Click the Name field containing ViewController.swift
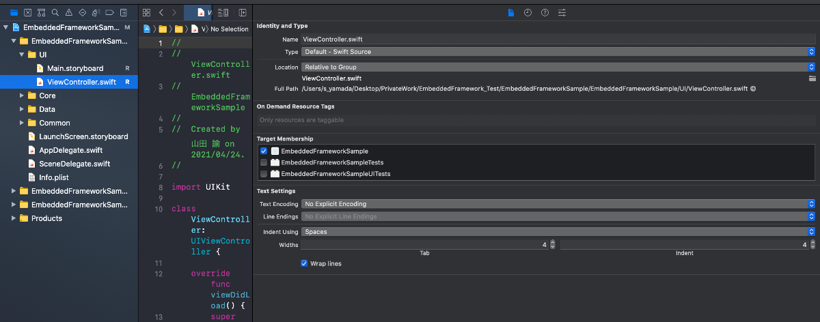Viewport: 820px width, 322px height. [558, 40]
